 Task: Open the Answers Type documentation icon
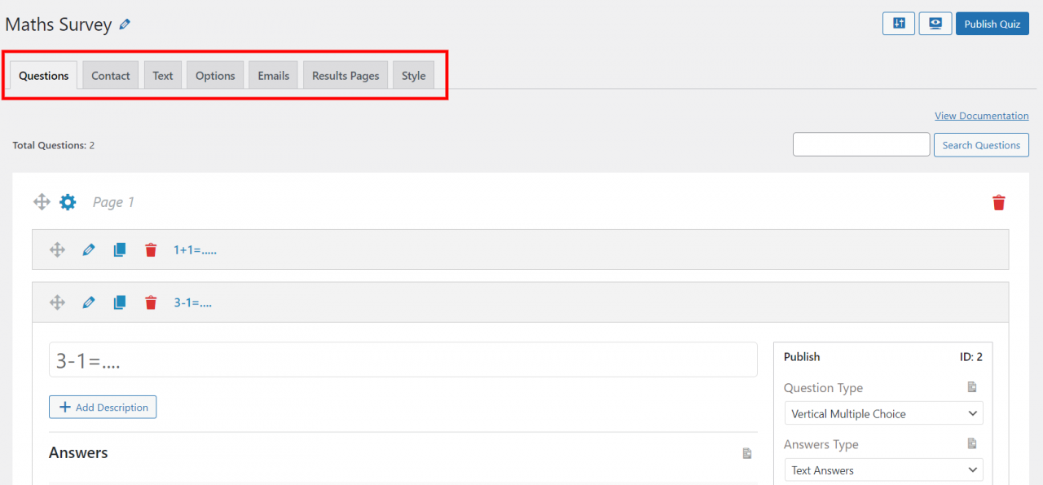click(x=972, y=443)
